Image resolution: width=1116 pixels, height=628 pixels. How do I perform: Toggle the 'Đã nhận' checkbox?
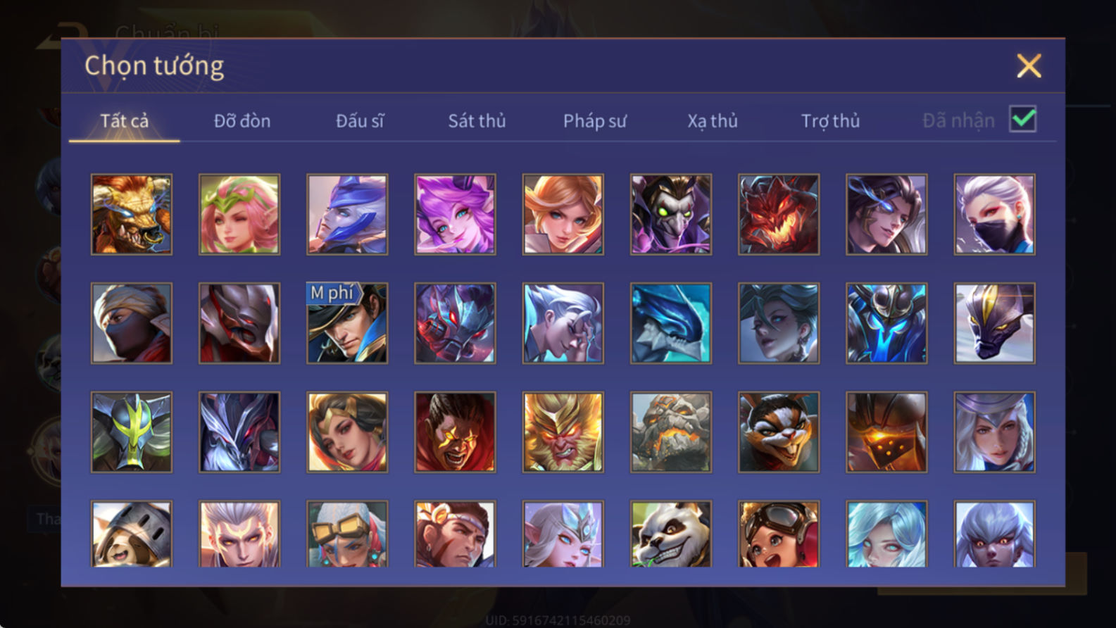pyautogui.click(x=1022, y=119)
